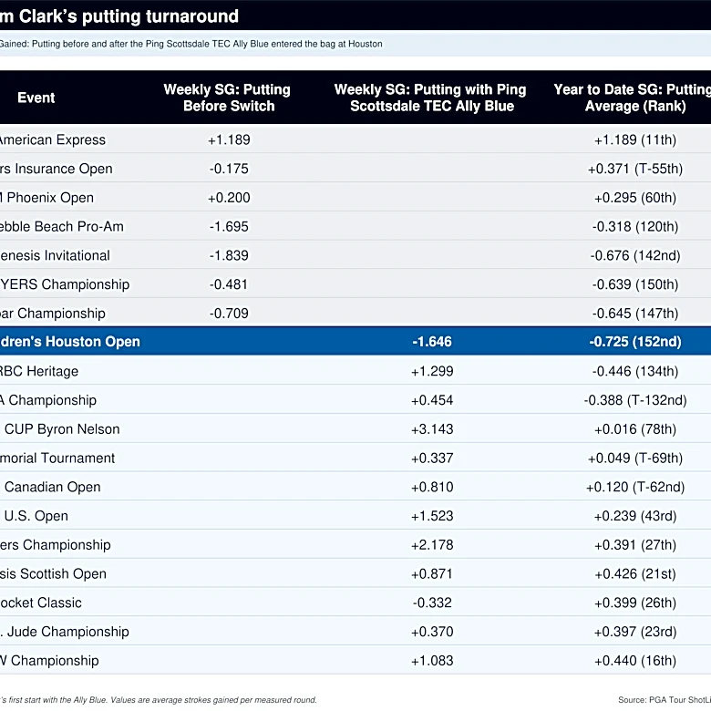
Task: Select the +1.299 Ally Blue value
Action: [x=432, y=371]
